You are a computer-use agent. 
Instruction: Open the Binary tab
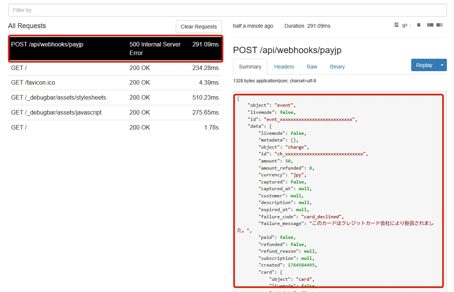pyautogui.click(x=337, y=67)
